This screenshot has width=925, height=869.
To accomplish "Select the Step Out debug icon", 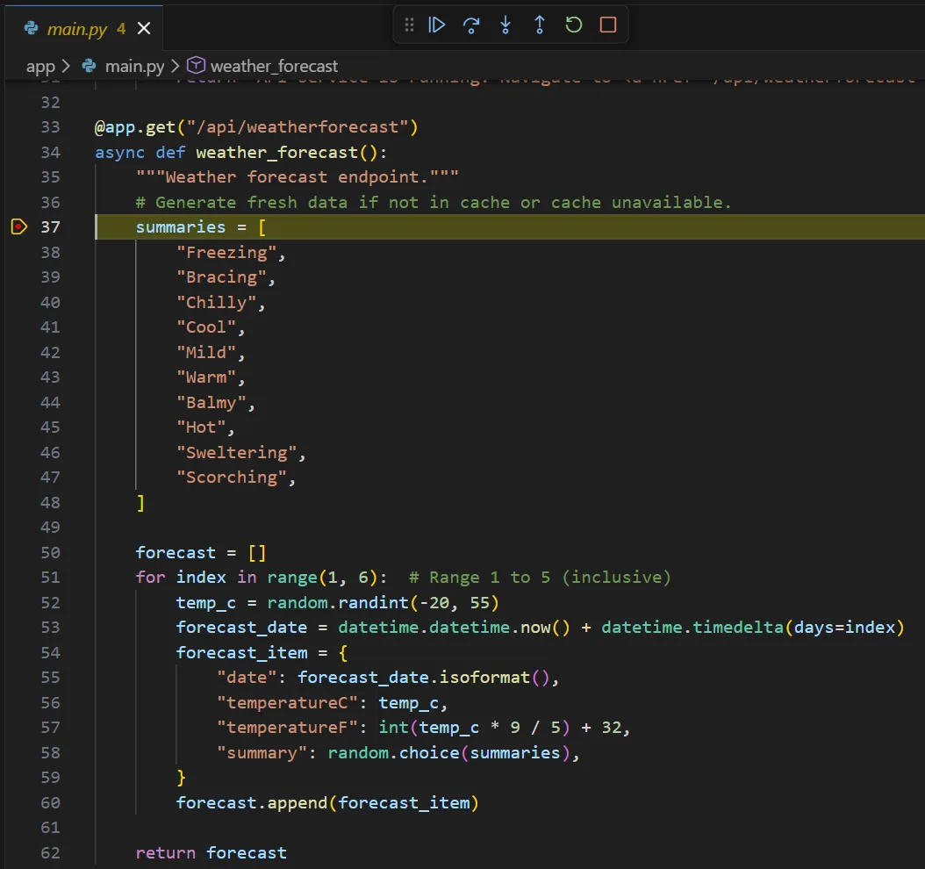I will [x=540, y=25].
